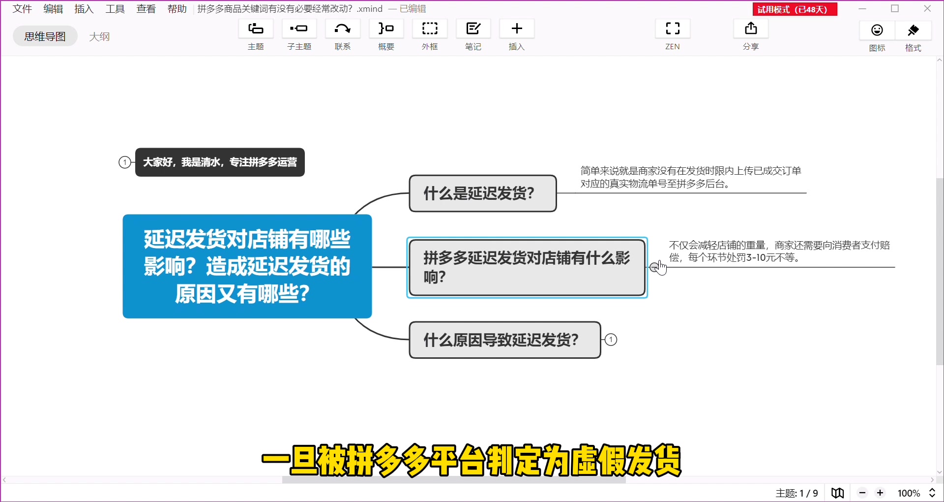Zoom out with the minus button
Screen dimensions: 944x502
pyautogui.click(x=862, y=493)
